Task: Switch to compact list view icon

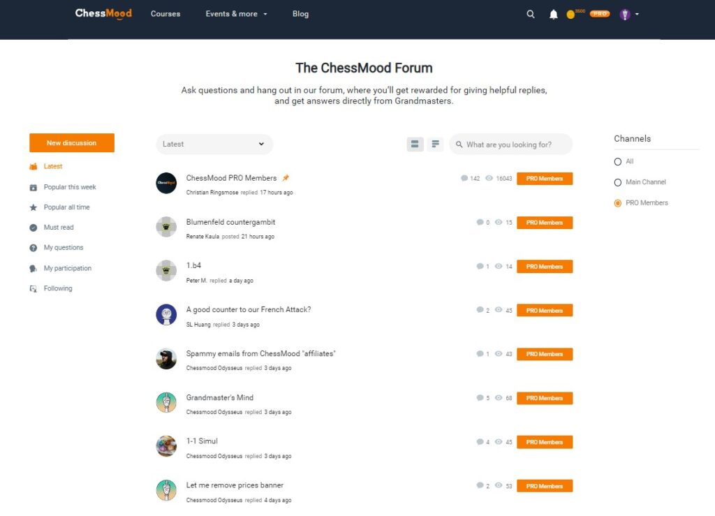Action: tap(436, 144)
